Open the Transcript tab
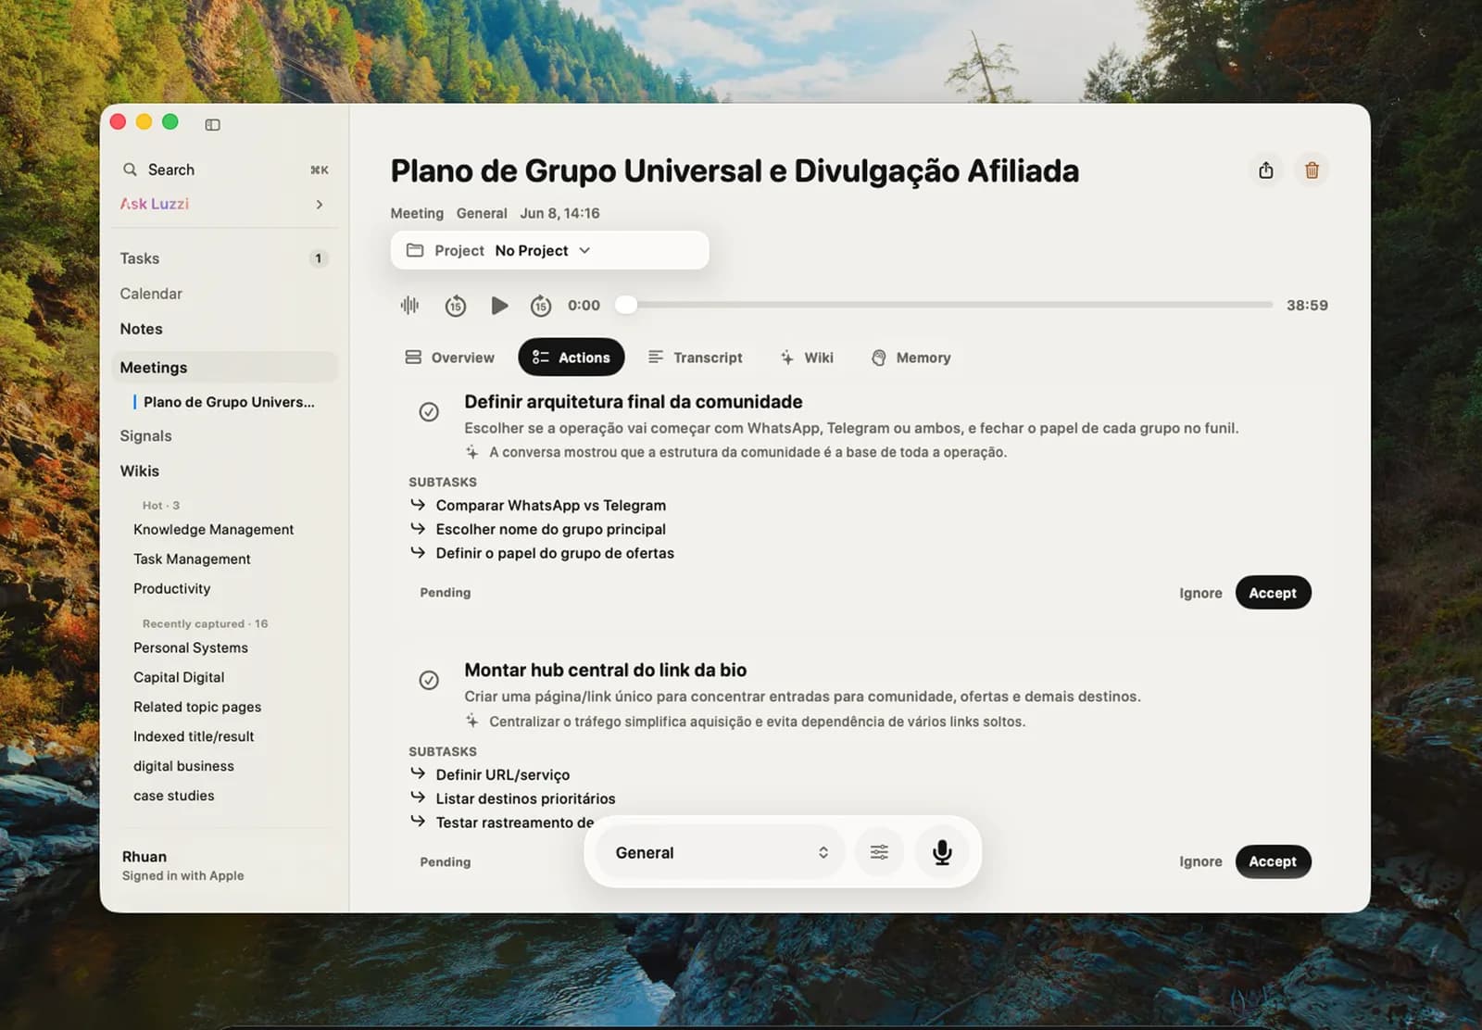 [696, 358]
